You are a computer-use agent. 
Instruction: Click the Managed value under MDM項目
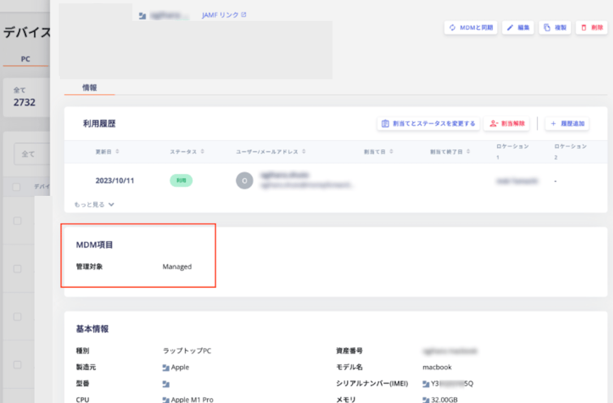tap(177, 267)
